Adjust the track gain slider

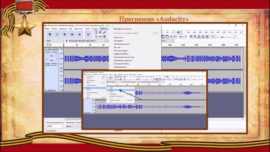[x=51, y=56]
